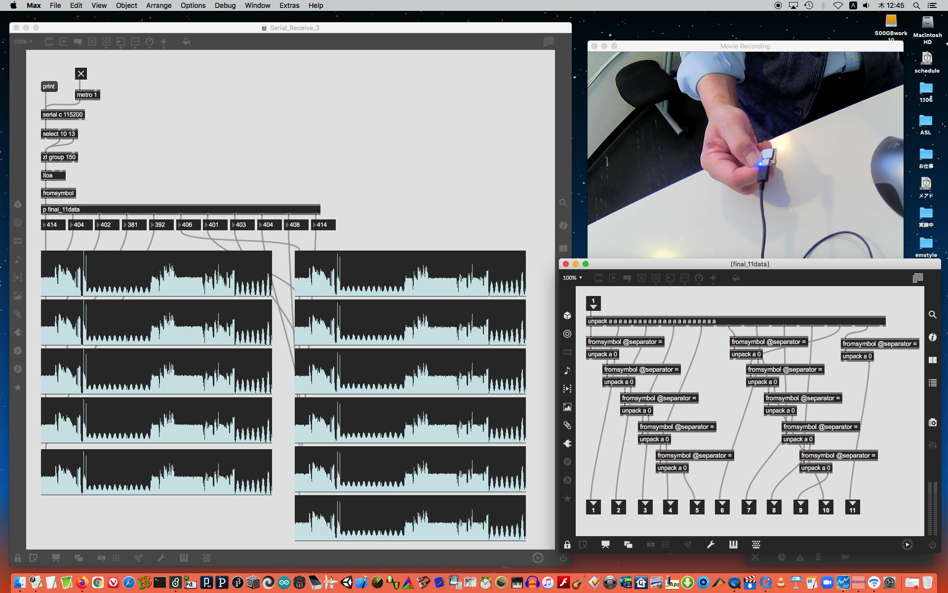Open the wrench patcher inspector icon in bottom toolbar
The width and height of the screenshot is (948, 593).
tap(711, 545)
